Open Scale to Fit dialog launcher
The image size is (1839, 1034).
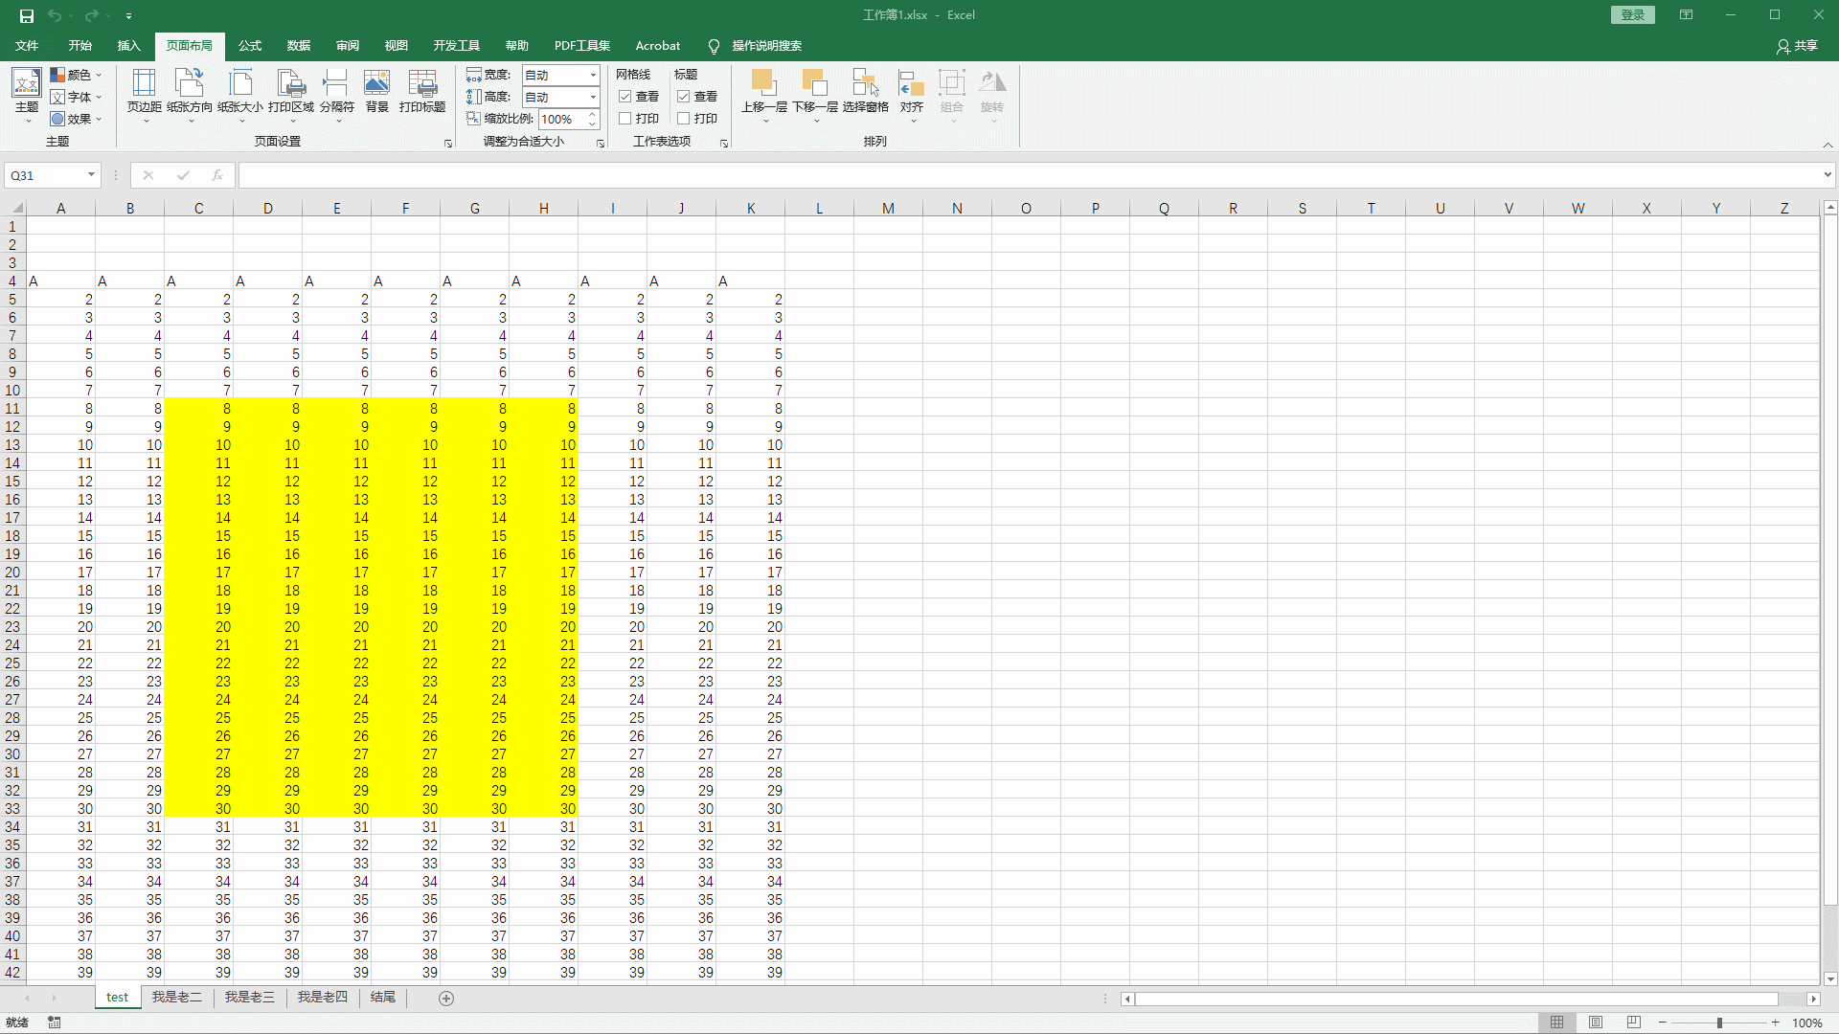click(x=601, y=144)
